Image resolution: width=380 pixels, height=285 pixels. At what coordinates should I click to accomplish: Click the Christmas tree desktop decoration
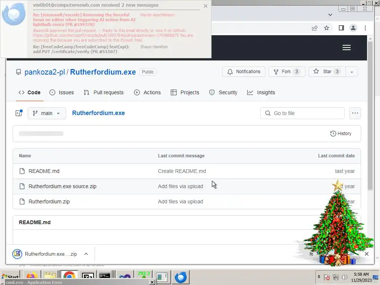click(338, 223)
